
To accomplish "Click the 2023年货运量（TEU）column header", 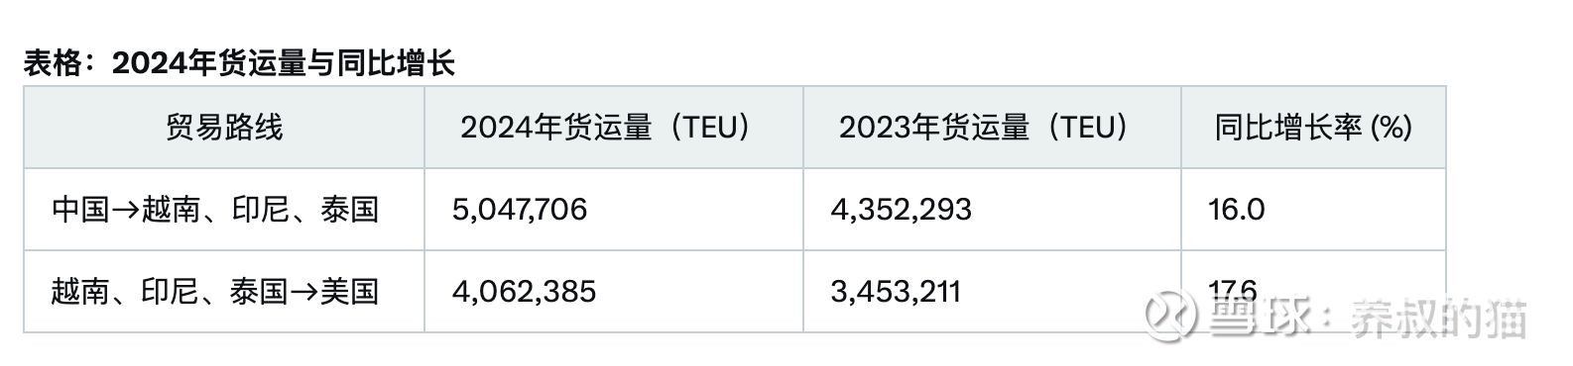I will pos(992,128).
